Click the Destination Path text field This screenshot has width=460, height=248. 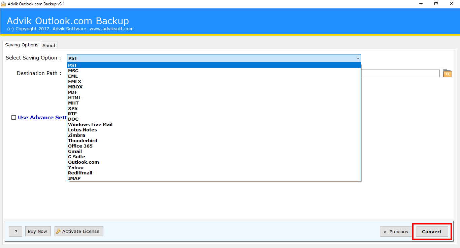[x=400, y=73]
